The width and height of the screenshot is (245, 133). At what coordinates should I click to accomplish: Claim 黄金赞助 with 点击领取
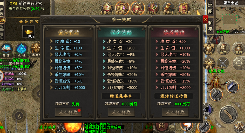(x=69, y=112)
